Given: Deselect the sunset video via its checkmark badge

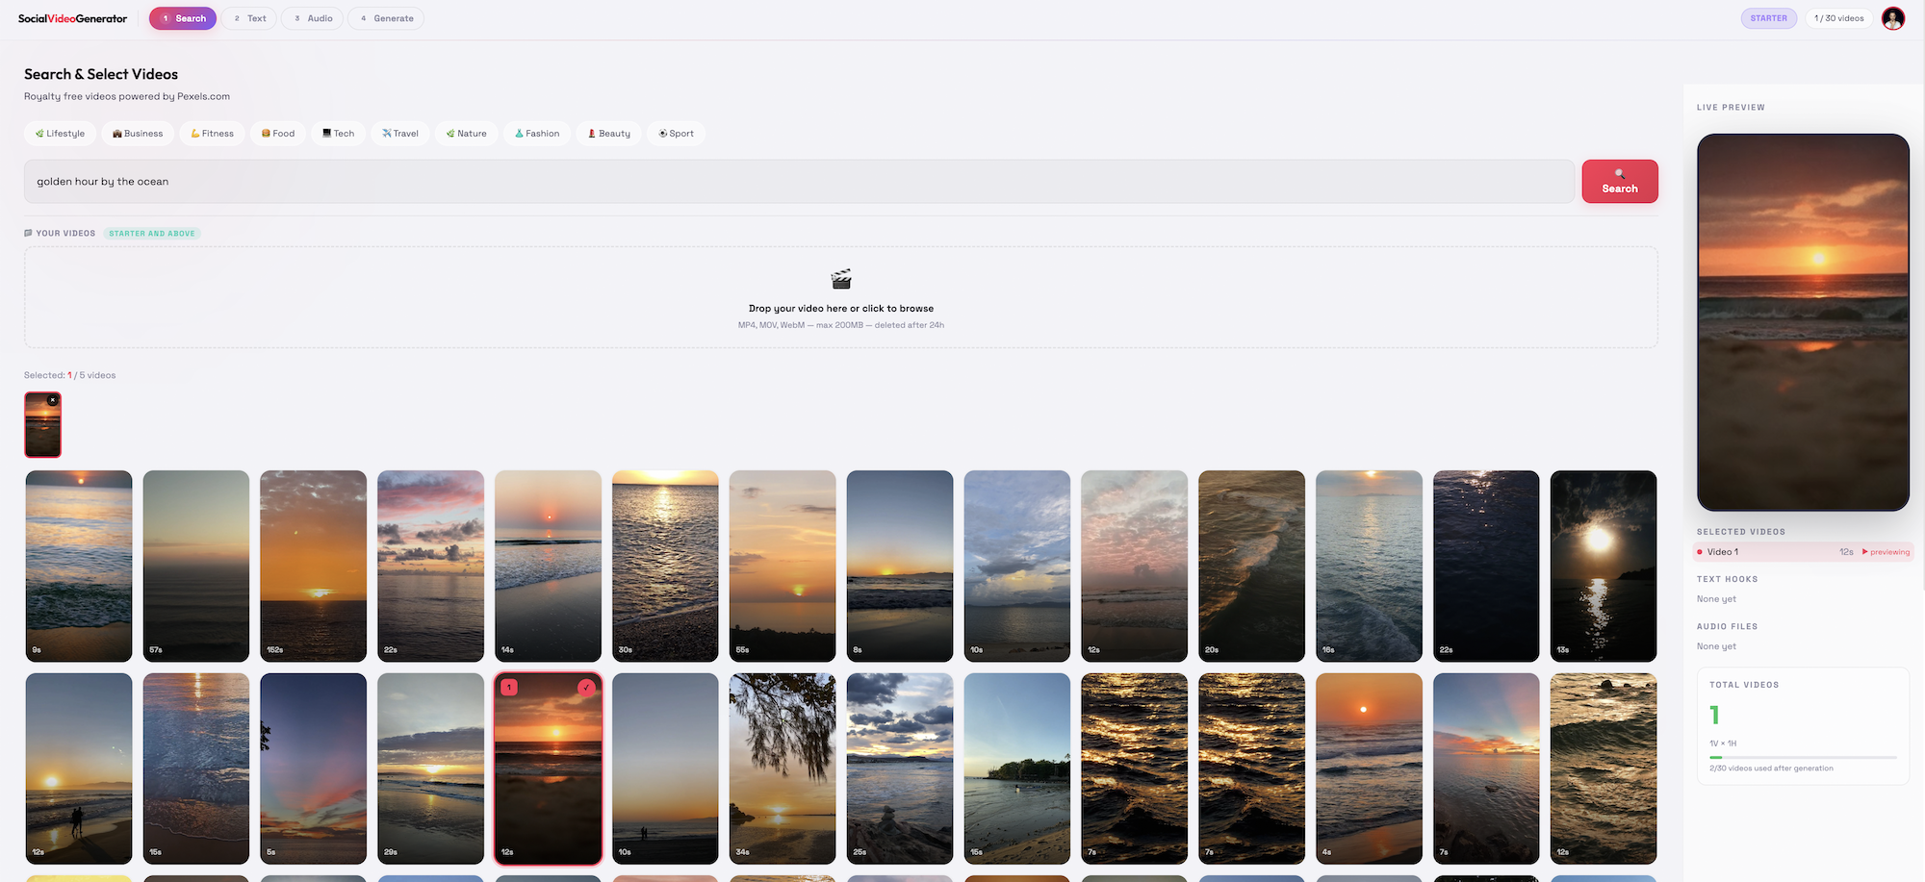Looking at the screenshot, I should 587,687.
